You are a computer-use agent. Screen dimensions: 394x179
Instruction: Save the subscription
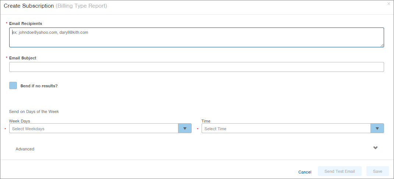(x=377, y=171)
